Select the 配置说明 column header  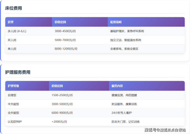click(x=116, y=22)
